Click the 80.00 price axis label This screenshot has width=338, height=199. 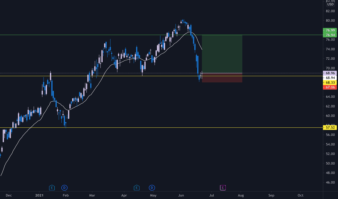pyautogui.click(x=330, y=21)
